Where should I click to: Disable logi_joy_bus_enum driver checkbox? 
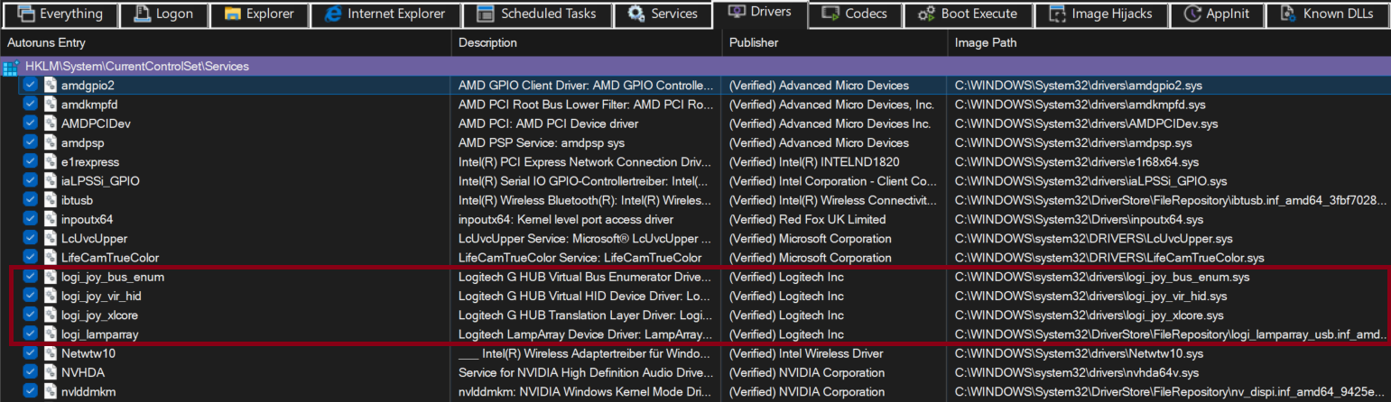click(x=31, y=277)
